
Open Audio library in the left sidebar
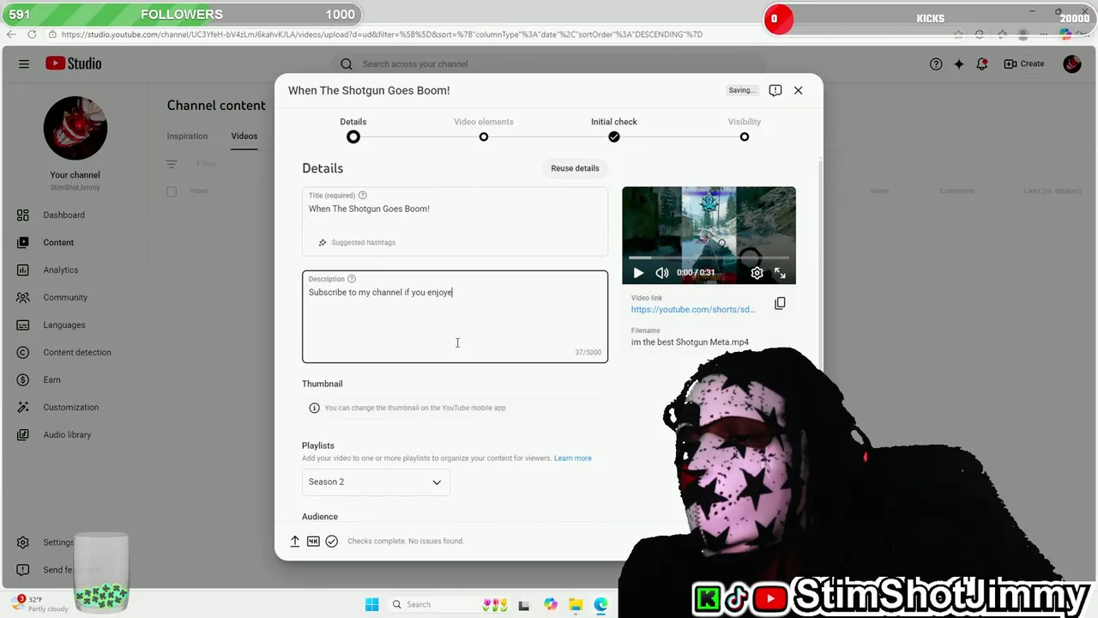click(67, 434)
